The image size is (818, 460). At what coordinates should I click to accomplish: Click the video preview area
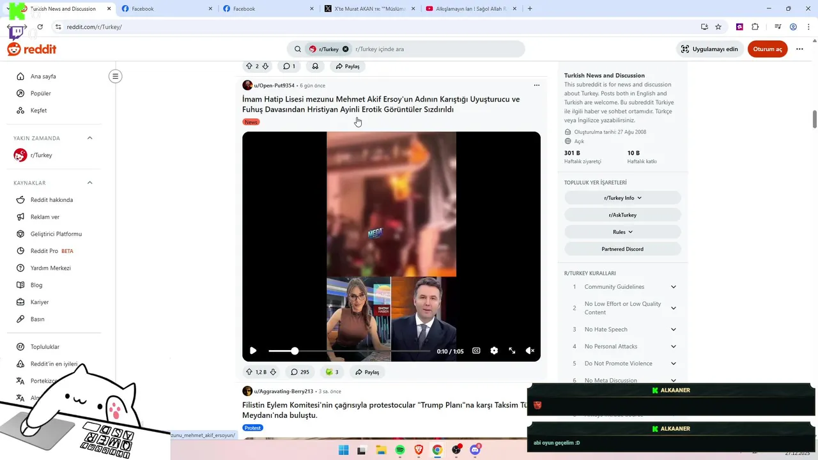coord(391,246)
